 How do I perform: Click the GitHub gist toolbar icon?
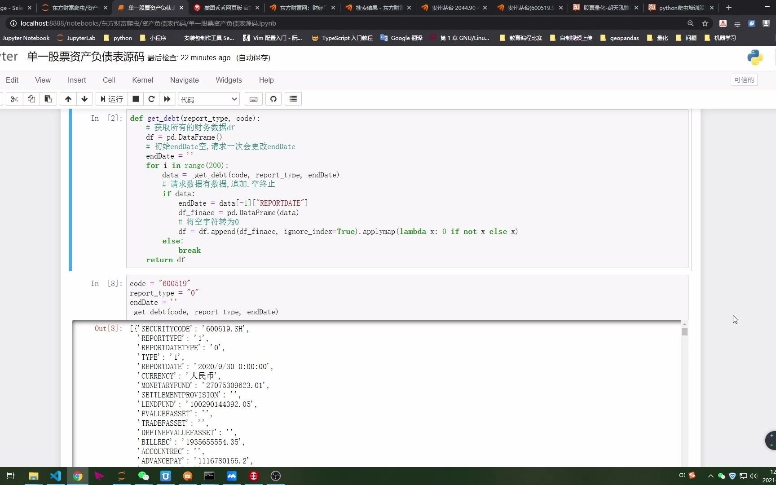[x=273, y=99]
